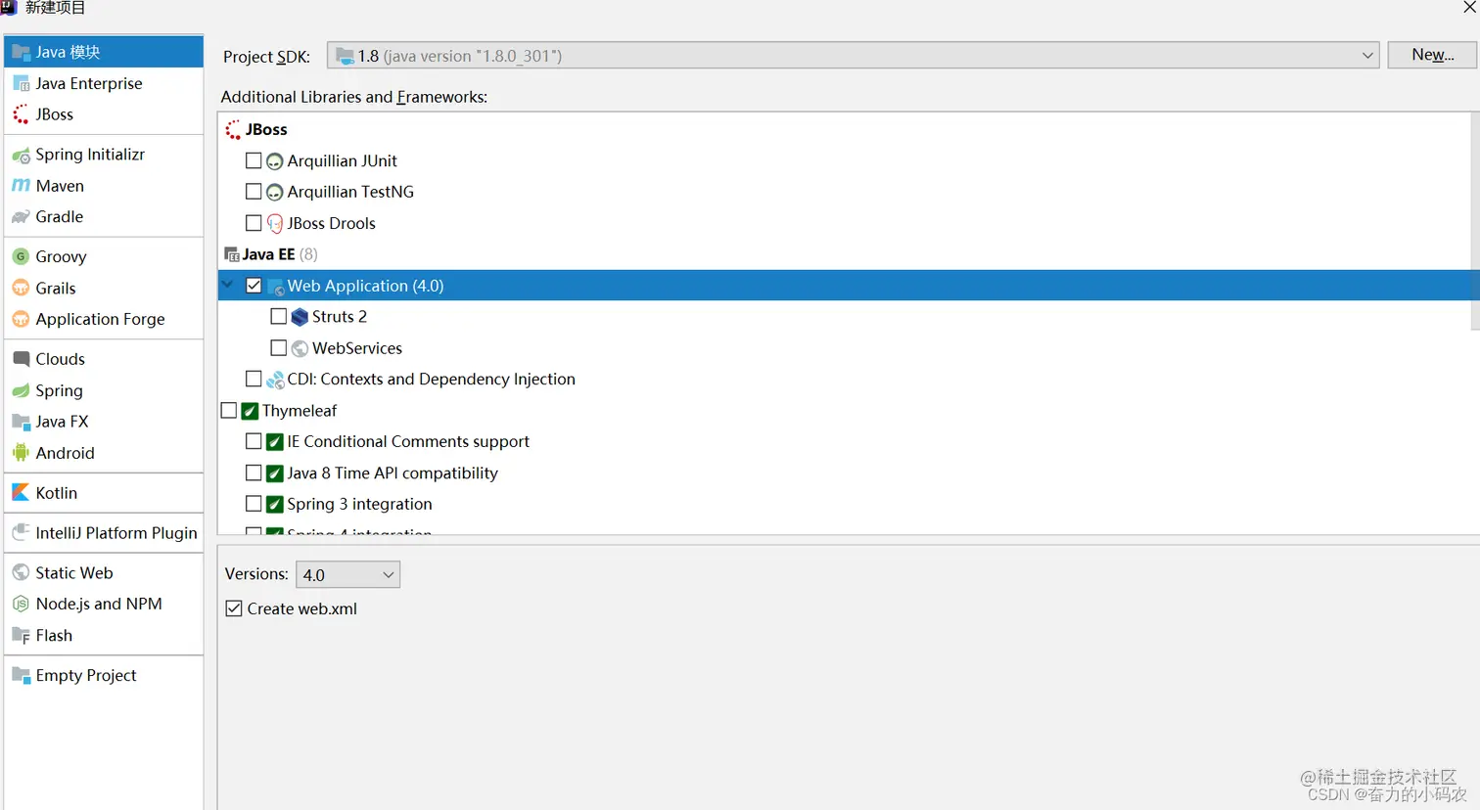Screen dimensions: 1480x810
Task: Enable CDI: Contexts and Dependency Injection checkbox
Action: click(x=254, y=379)
